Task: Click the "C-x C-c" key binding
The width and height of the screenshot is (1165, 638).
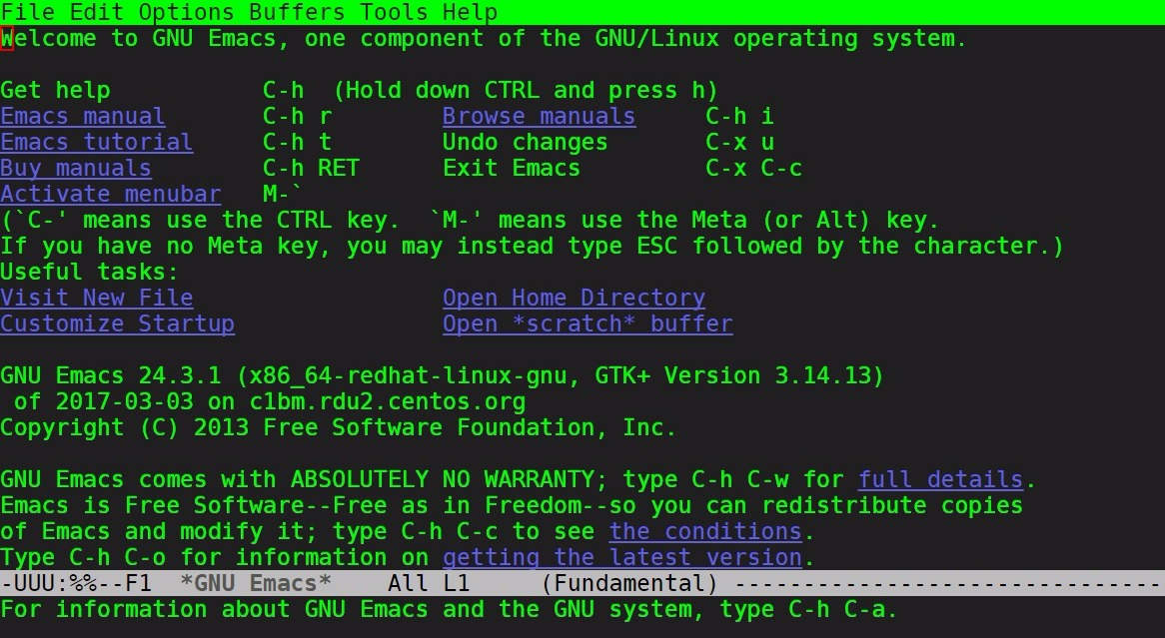Action: click(x=754, y=169)
